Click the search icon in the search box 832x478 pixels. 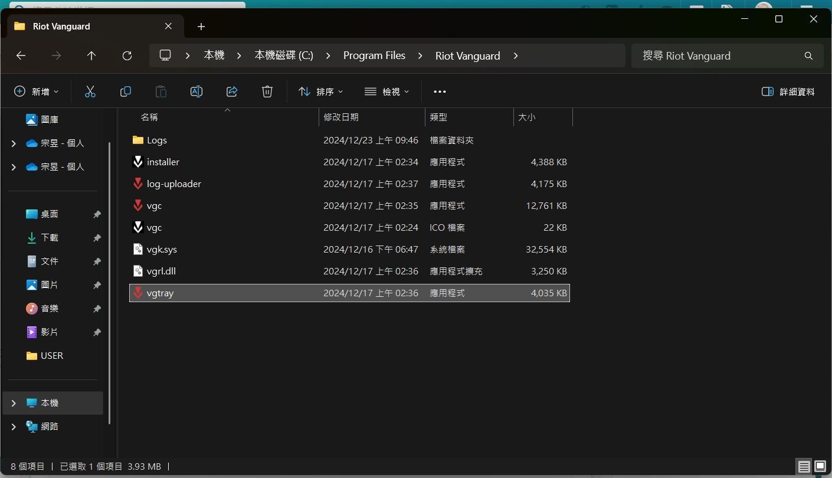click(808, 55)
